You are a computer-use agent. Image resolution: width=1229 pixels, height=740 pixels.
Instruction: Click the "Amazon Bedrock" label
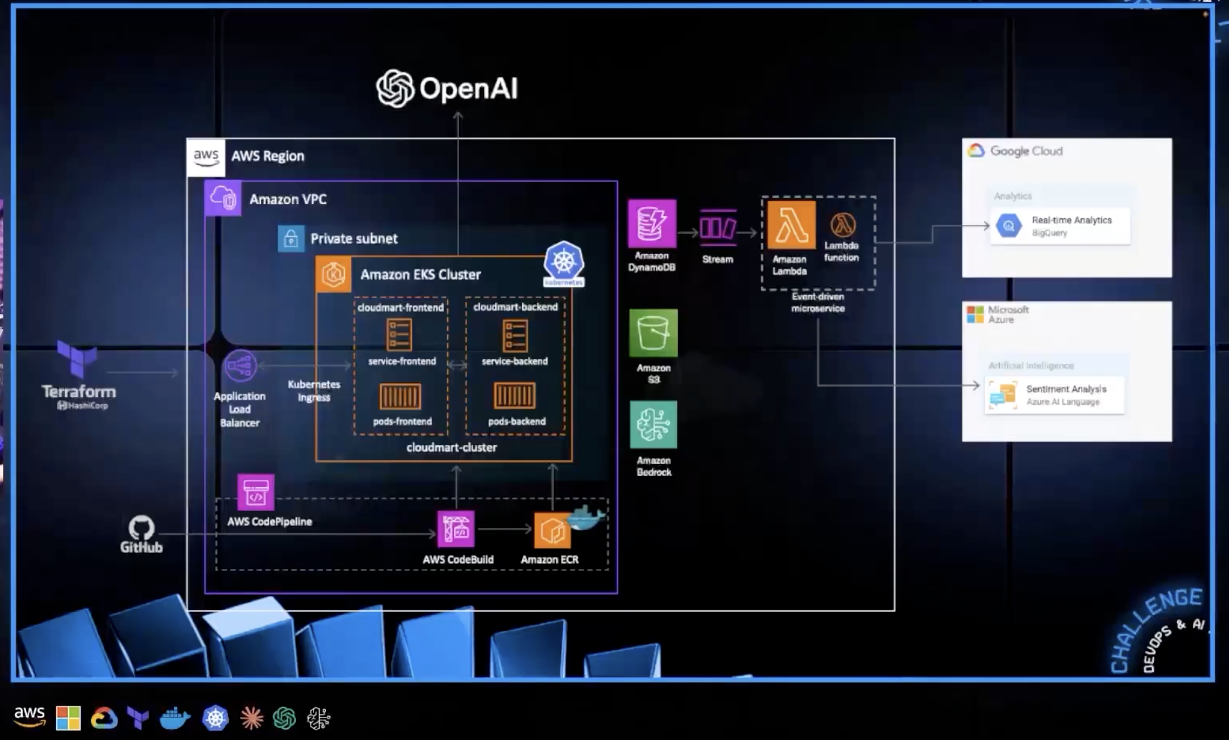tap(654, 466)
